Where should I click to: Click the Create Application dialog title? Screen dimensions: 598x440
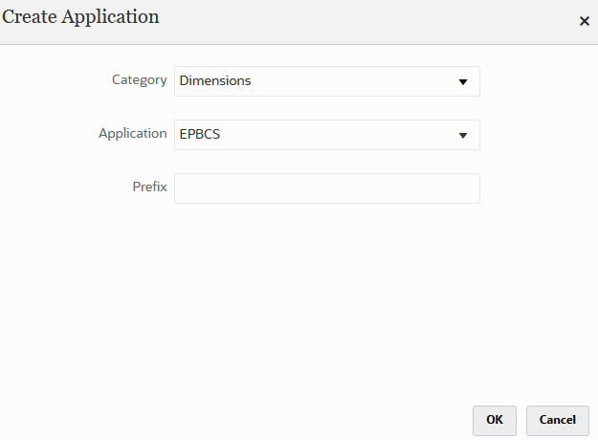pyautogui.click(x=80, y=17)
